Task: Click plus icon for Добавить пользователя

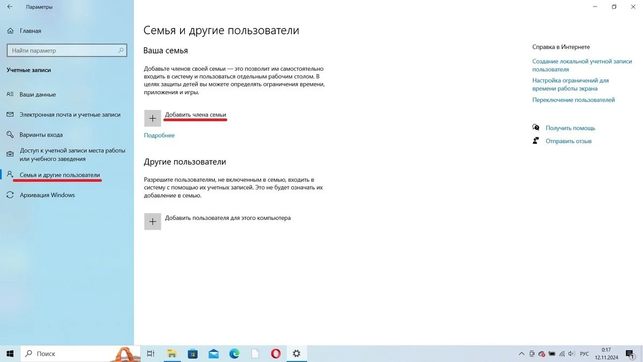Action: (x=153, y=221)
